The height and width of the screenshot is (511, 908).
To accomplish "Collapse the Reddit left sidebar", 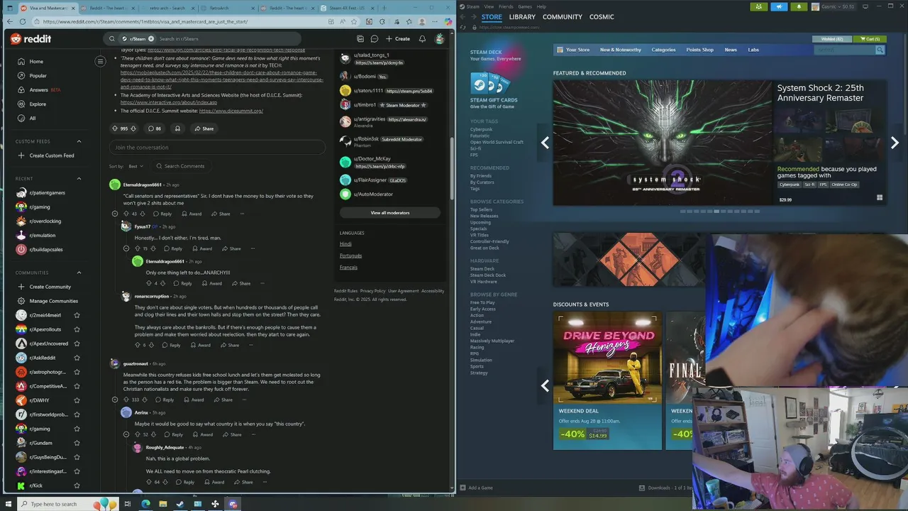I will click(100, 61).
